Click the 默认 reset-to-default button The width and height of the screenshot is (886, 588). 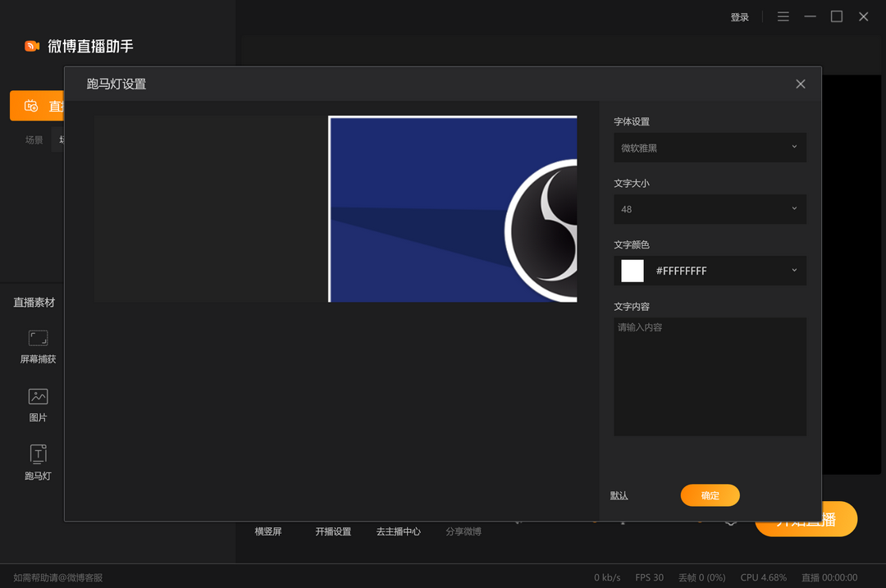pos(619,495)
